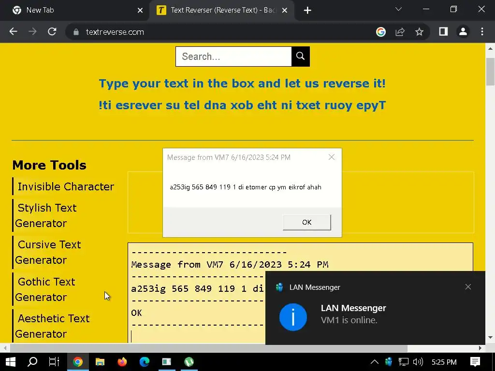This screenshot has width=495, height=371.
Task: Open Task View on the taskbar
Action: pos(54,362)
